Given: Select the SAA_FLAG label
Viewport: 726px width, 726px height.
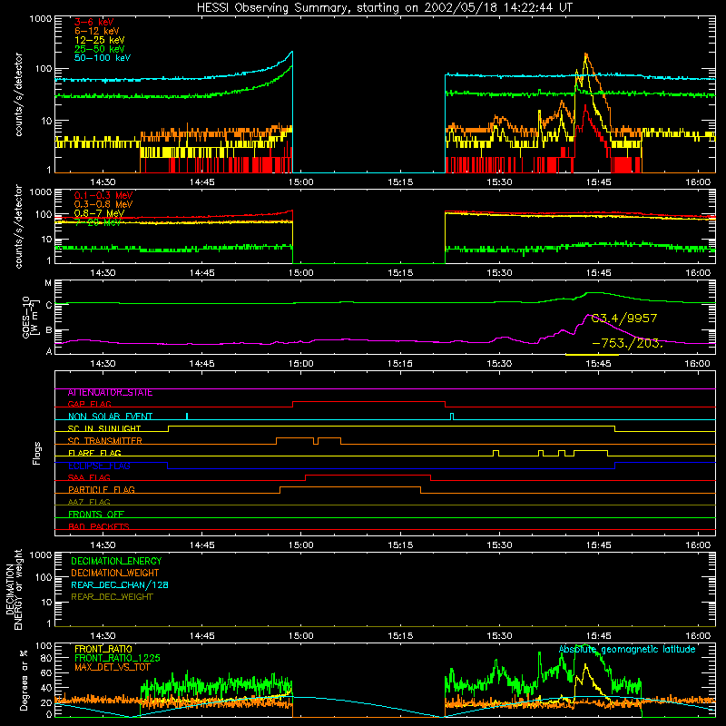Looking at the screenshot, I should (x=89, y=477).
